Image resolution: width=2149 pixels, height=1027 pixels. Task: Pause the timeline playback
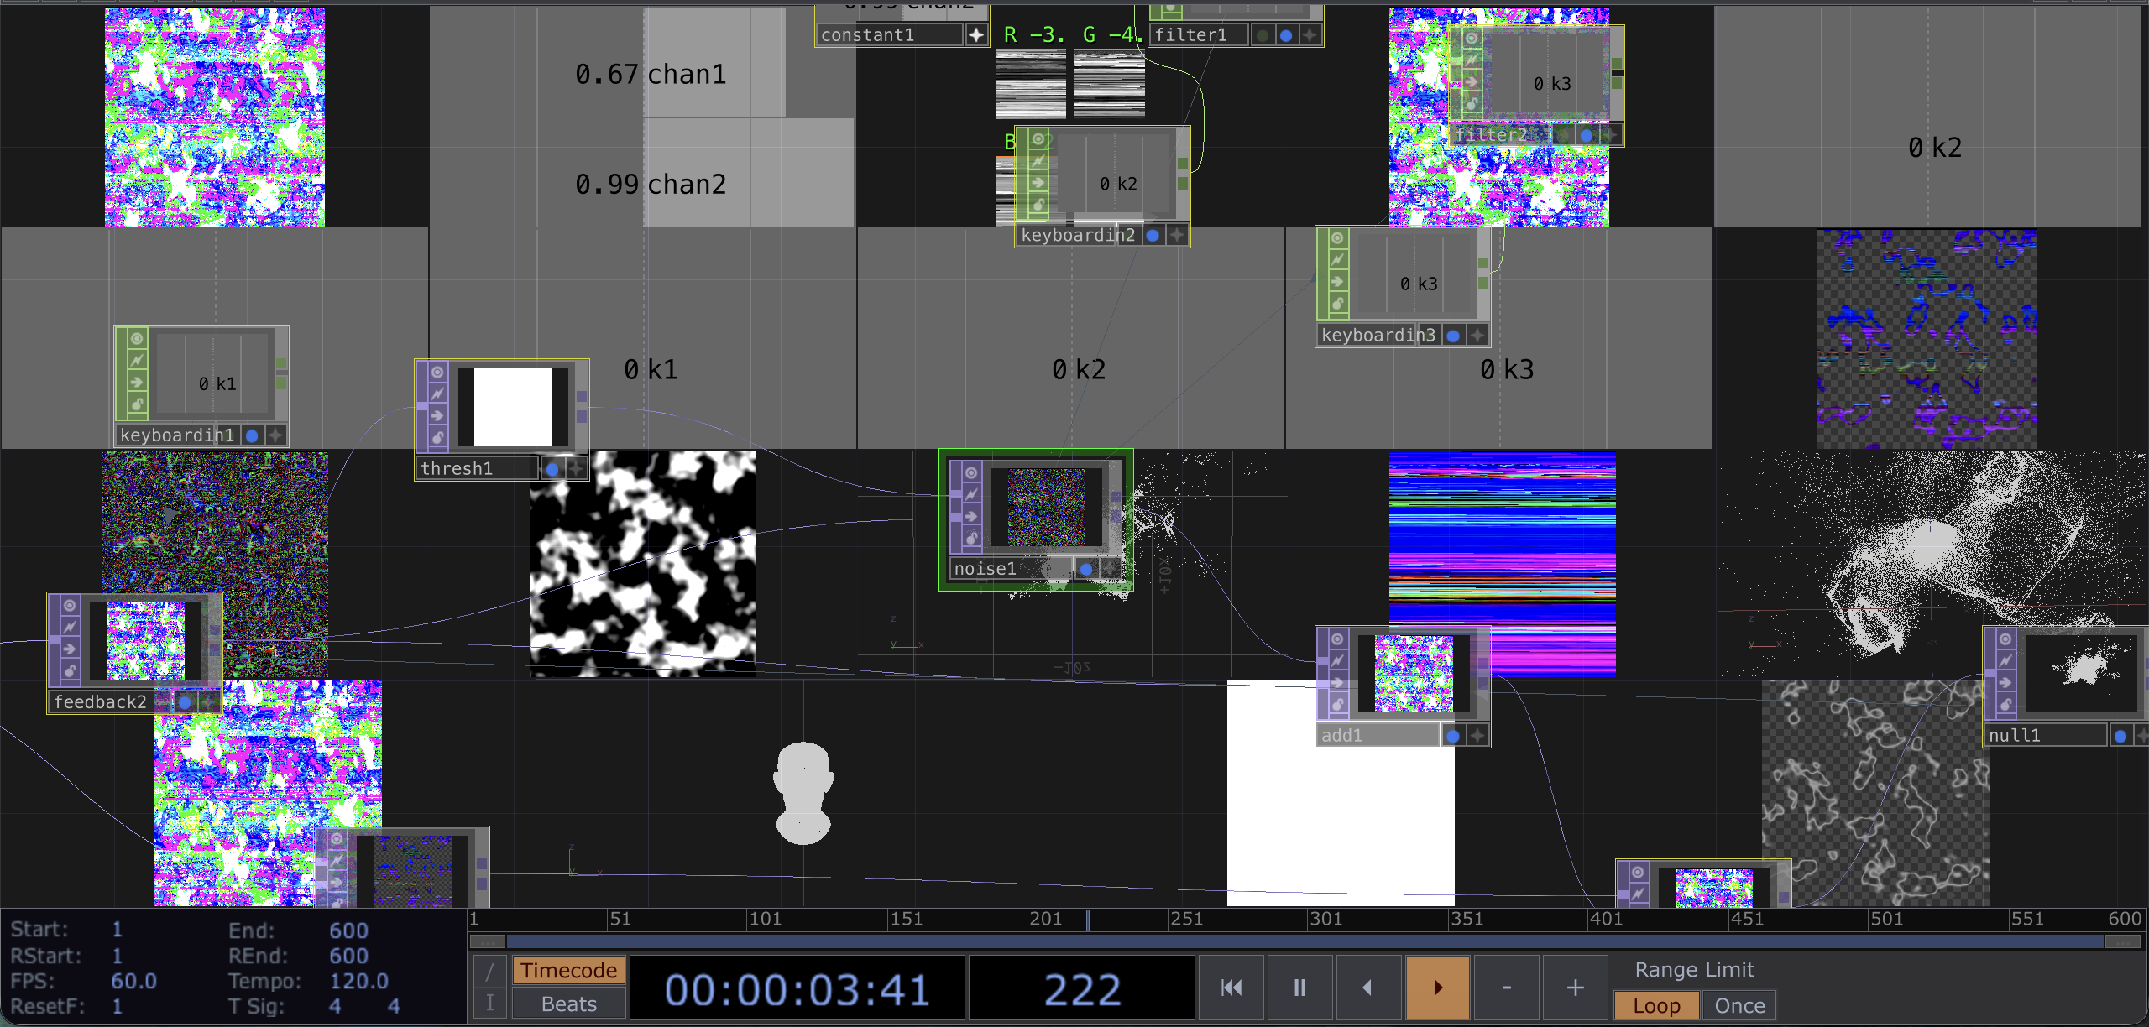coord(1299,988)
